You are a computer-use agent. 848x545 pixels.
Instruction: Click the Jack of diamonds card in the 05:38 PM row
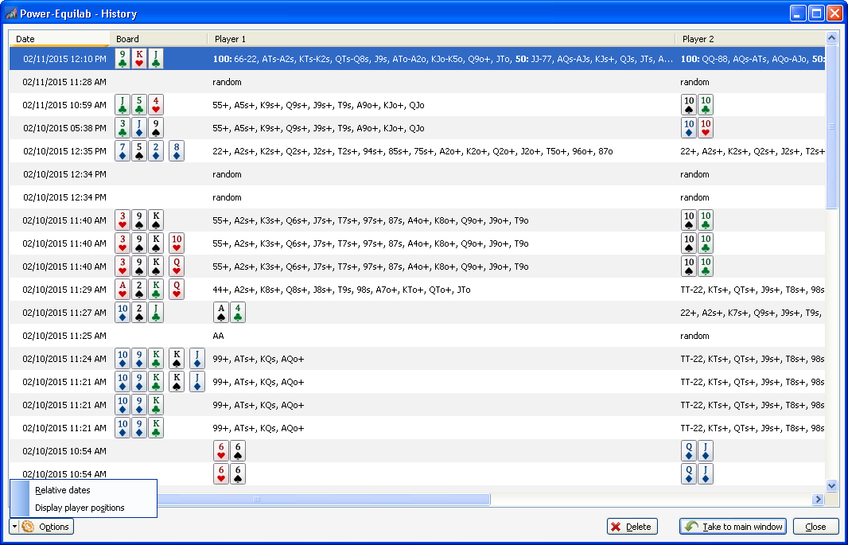point(139,128)
